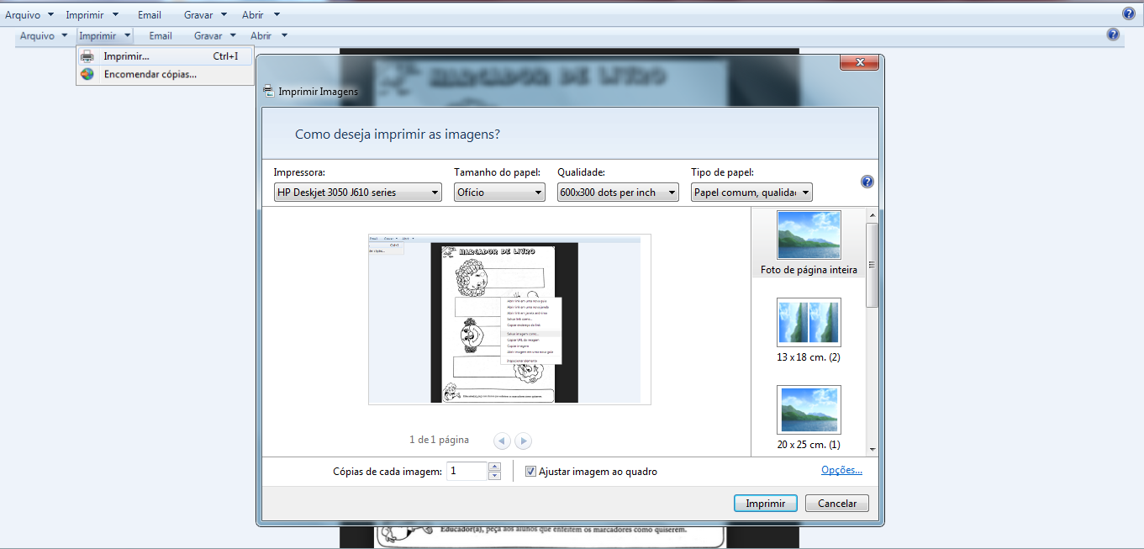Click Cópias de cada imagem number field
The width and height of the screenshot is (1144, 549).
click(467, 471)
